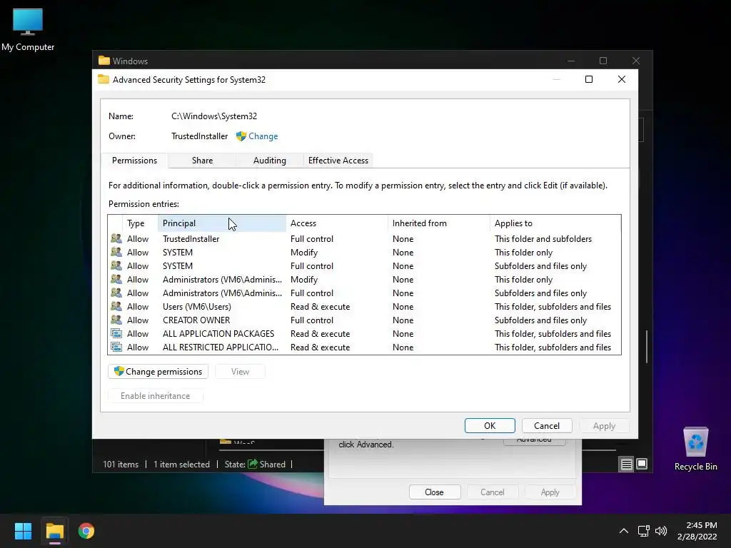
Task: Click icon of SYSTEM Modify entry
Action: coord(116,252)
